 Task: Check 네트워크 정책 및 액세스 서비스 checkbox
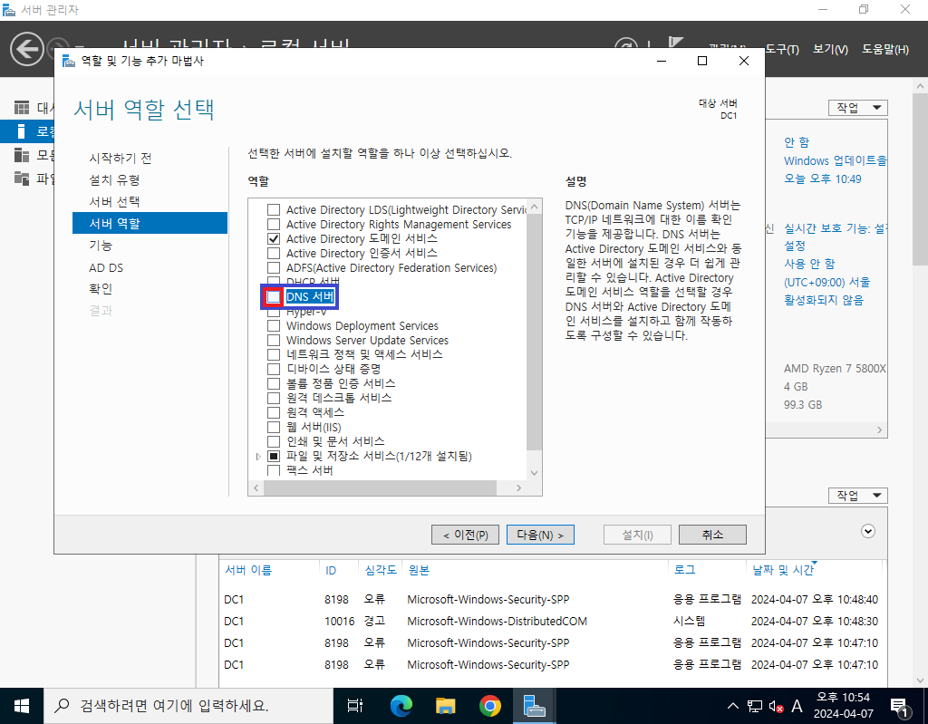[x=274, y=354]
